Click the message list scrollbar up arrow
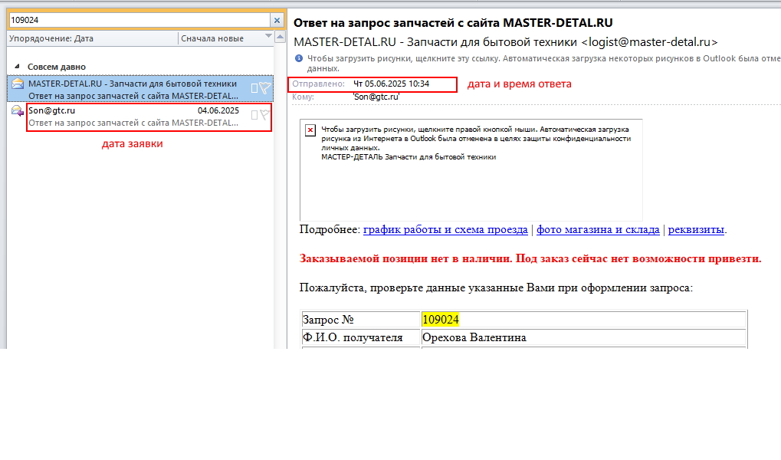 click(x=280, y=37)
